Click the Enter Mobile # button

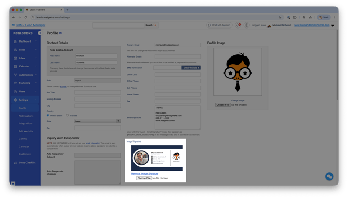pos(191,68)
